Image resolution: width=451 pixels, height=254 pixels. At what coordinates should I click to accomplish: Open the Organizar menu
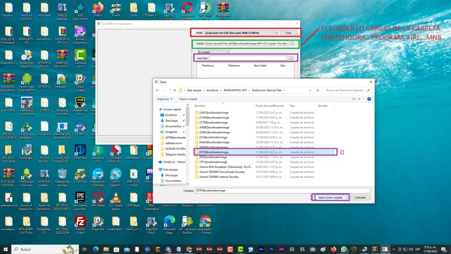click(164, 99)
